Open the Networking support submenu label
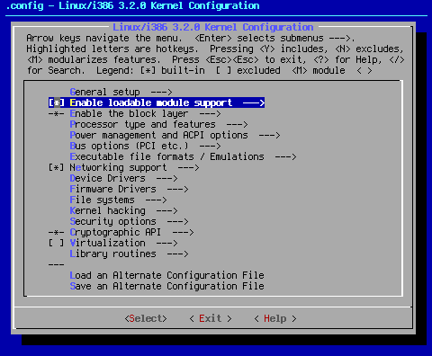432x356 pixels. pyautogui.click(x=134, y=167)
